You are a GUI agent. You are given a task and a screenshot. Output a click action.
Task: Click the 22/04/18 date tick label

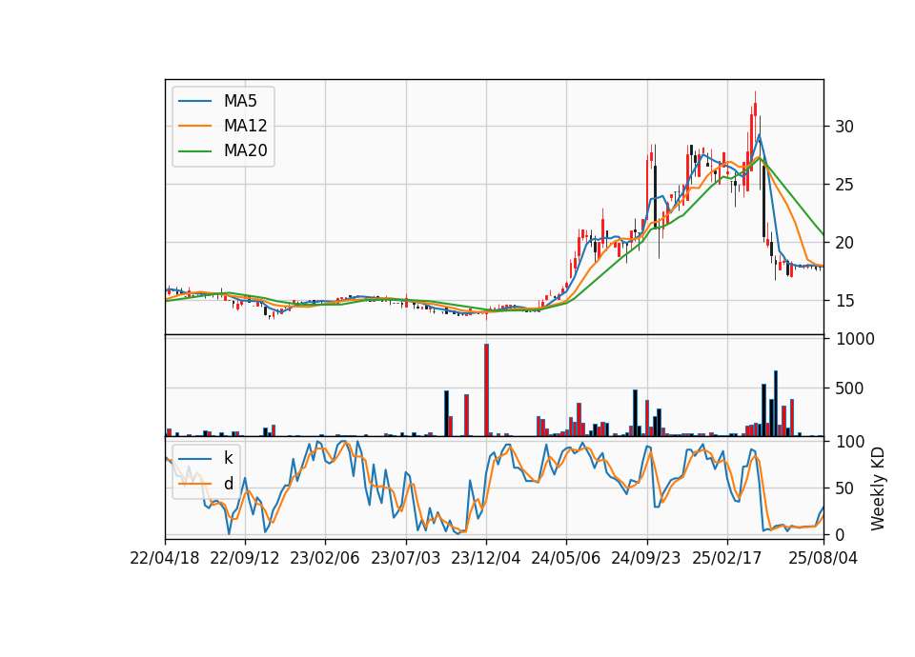click(x=165, y=558)
